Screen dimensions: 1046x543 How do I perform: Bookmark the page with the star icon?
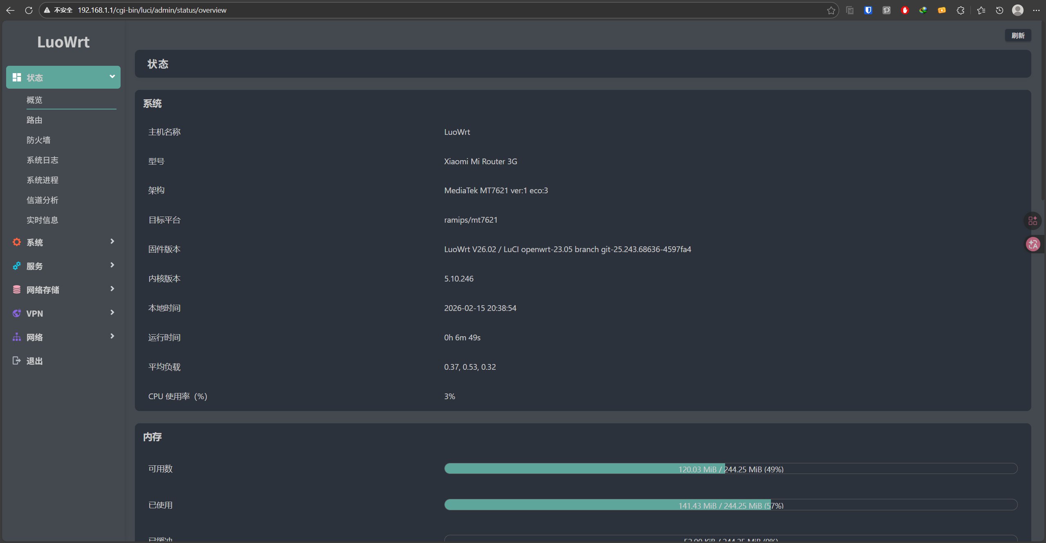coord(831,10)
